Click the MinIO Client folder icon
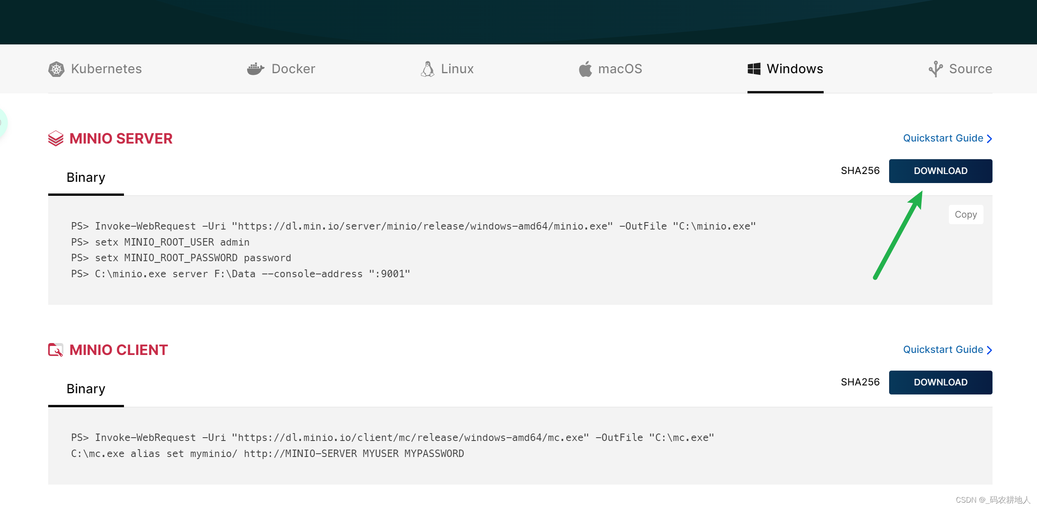 click(x=56, y=350)
